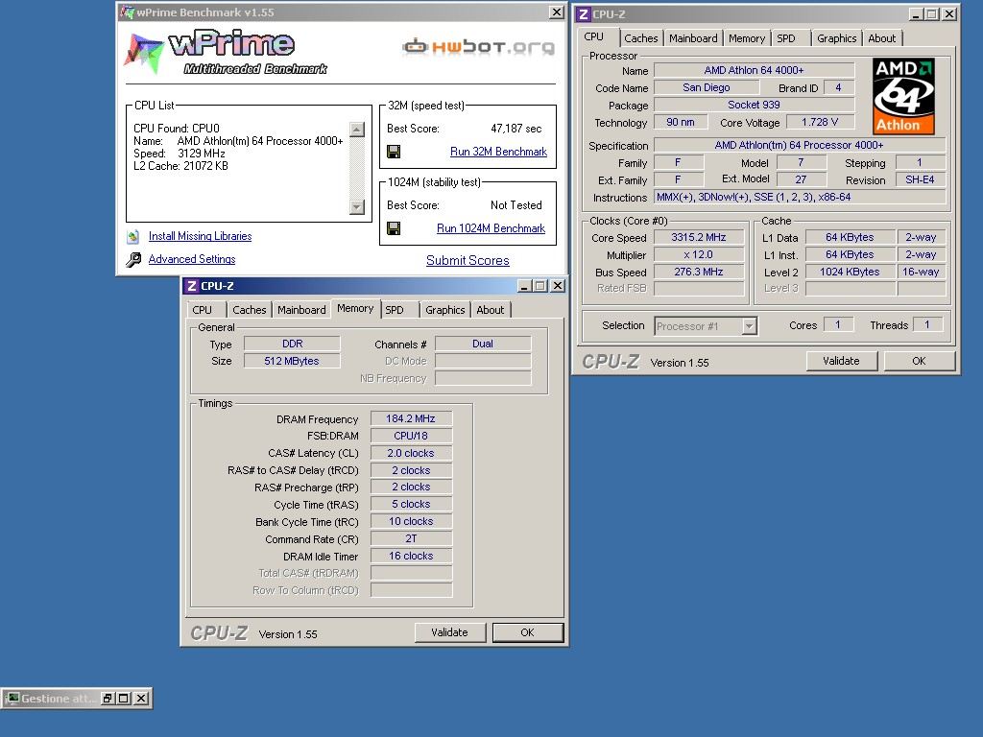Restore the minimized Gestione att... window
983x737 pixels.
point(108,699)
